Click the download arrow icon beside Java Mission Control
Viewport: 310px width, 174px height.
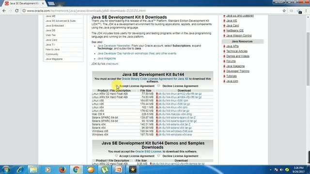point(224,36)
